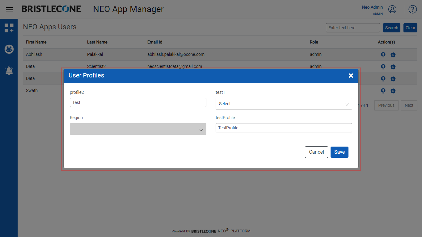Open the notifications bell in sidebar
Viewport: 422px width, 237px height.
point(9,70)
